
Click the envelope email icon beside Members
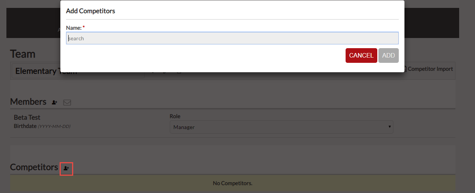(67, 102)
